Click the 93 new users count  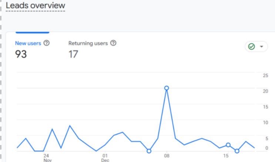point(21,54)
